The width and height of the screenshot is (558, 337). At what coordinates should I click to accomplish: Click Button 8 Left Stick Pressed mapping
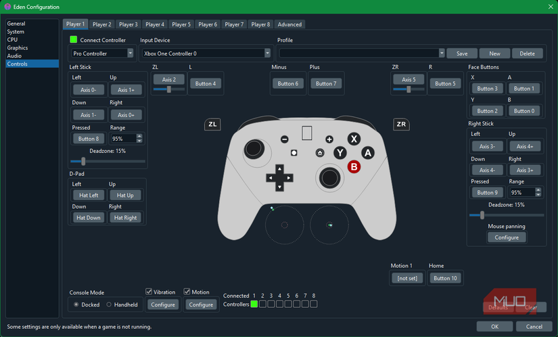point(89,139)
